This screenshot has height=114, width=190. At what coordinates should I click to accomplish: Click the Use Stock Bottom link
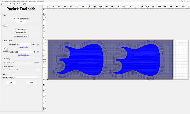tap(23, 55)
